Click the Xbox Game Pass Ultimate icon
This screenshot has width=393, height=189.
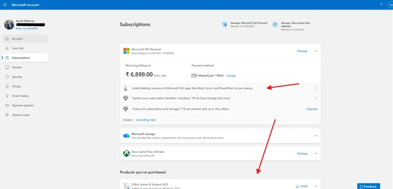126,153
